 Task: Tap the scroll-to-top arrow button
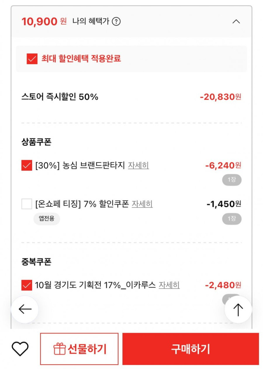click(238, 310)
